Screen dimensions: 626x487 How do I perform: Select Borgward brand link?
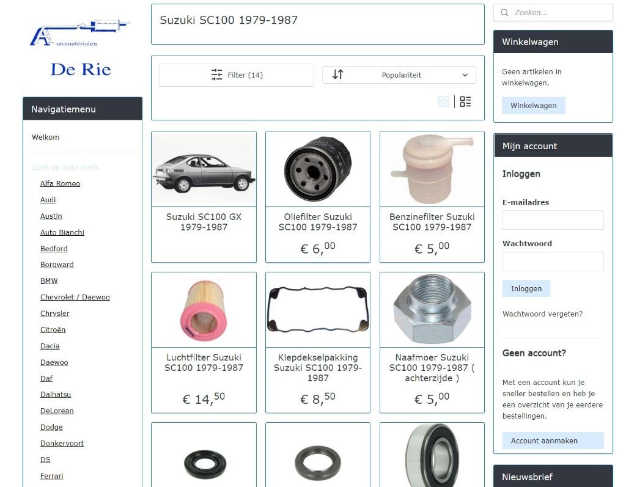click(57, 265)
